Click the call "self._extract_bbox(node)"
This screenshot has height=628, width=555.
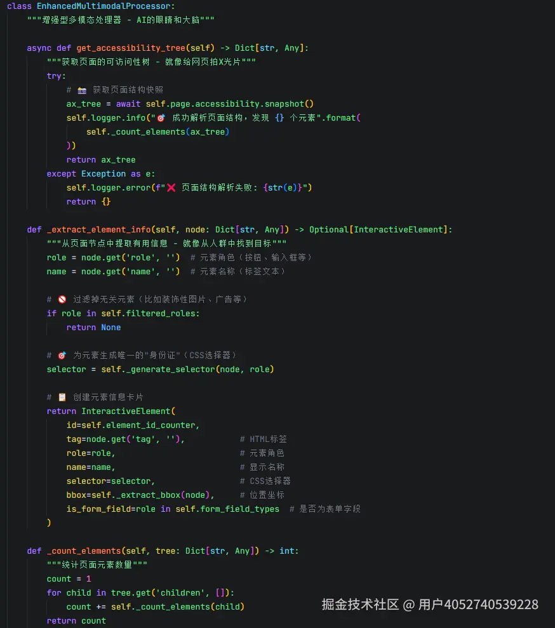point(150,495)
